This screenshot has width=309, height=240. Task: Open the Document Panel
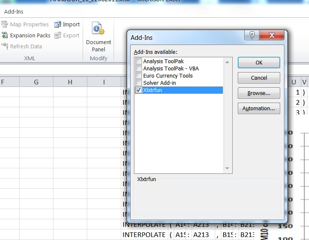[98, 37]
